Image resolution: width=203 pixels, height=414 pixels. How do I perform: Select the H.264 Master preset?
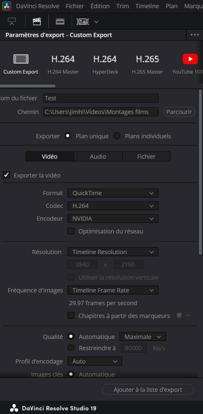[x=63, y=64]
